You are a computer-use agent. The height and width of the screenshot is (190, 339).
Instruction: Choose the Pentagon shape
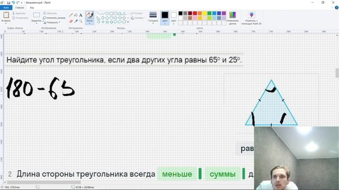click(x=107, y=18)
